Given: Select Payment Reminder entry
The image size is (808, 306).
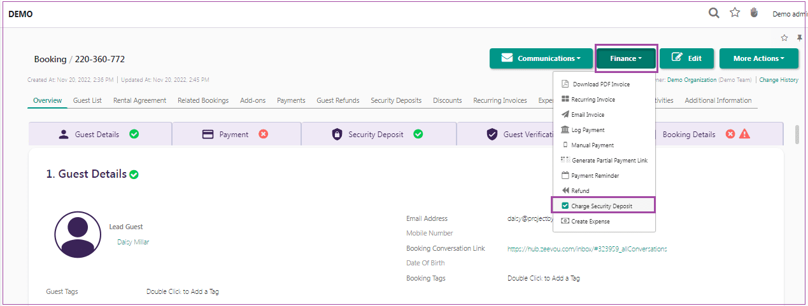Looking at the screenshot, I should [604, 175].
